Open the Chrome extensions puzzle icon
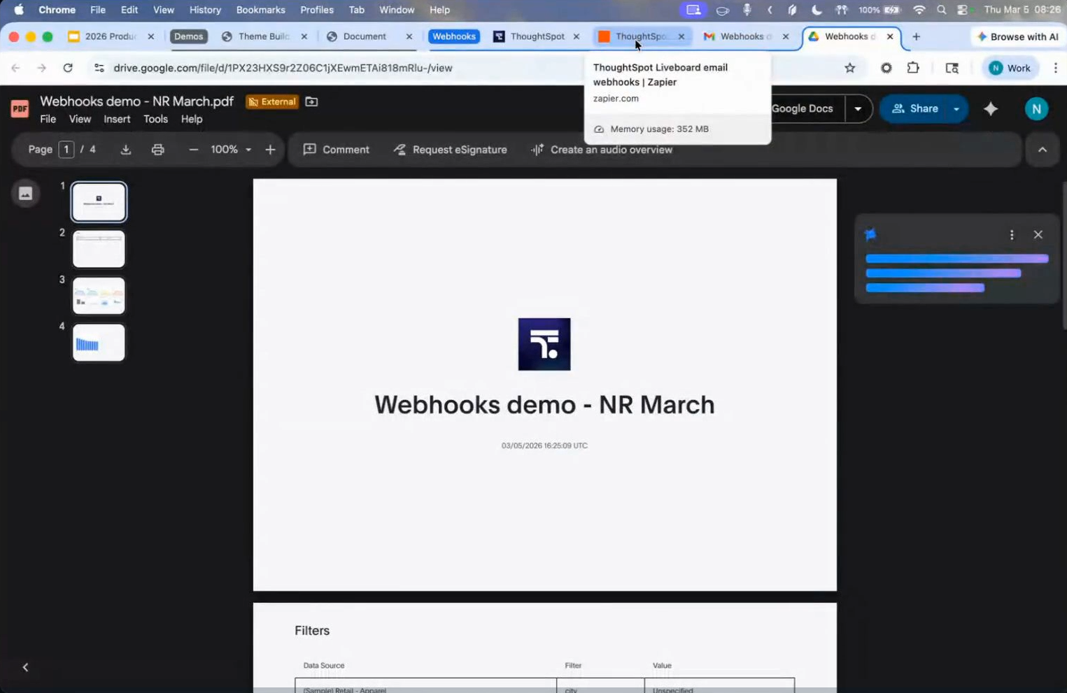Screen dimensions: 1067x693 click(913, 68)
